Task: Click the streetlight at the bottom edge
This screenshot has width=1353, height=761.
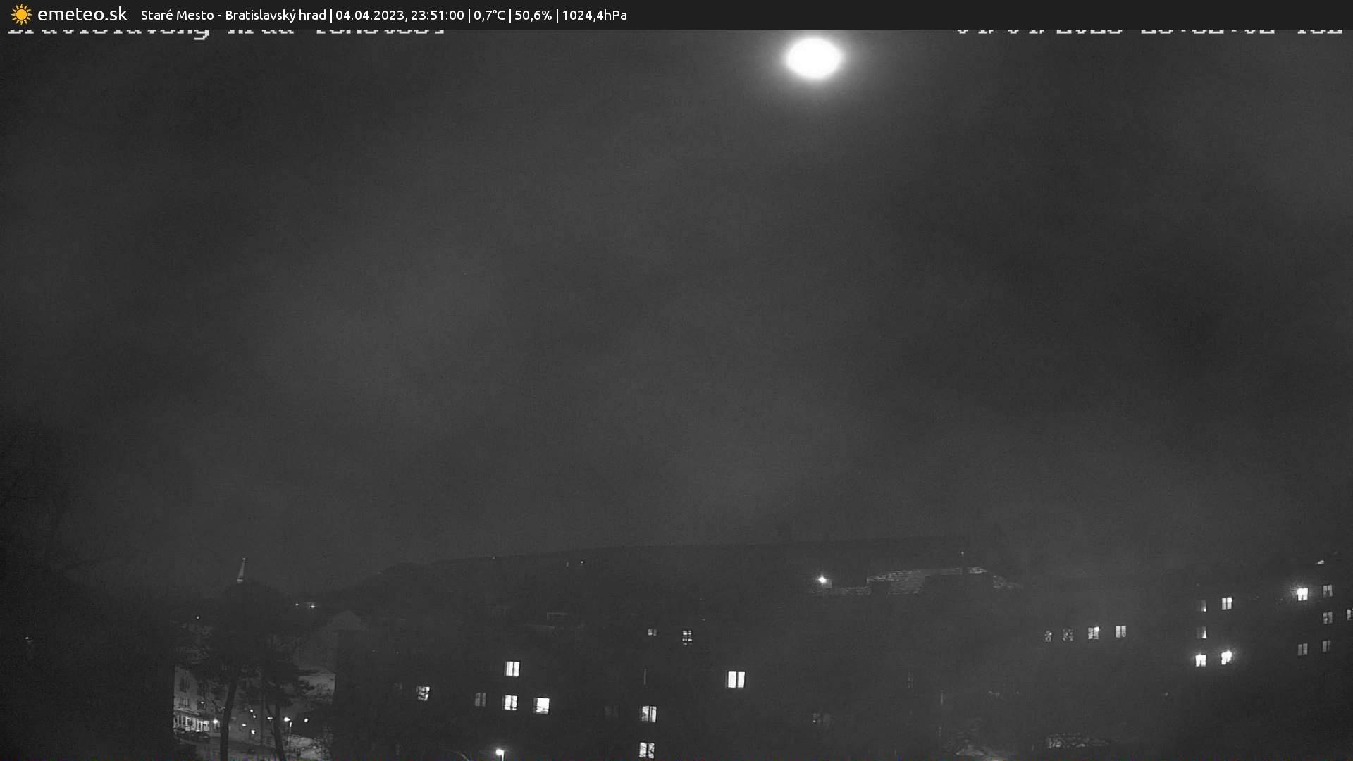Action: [500, 753]
